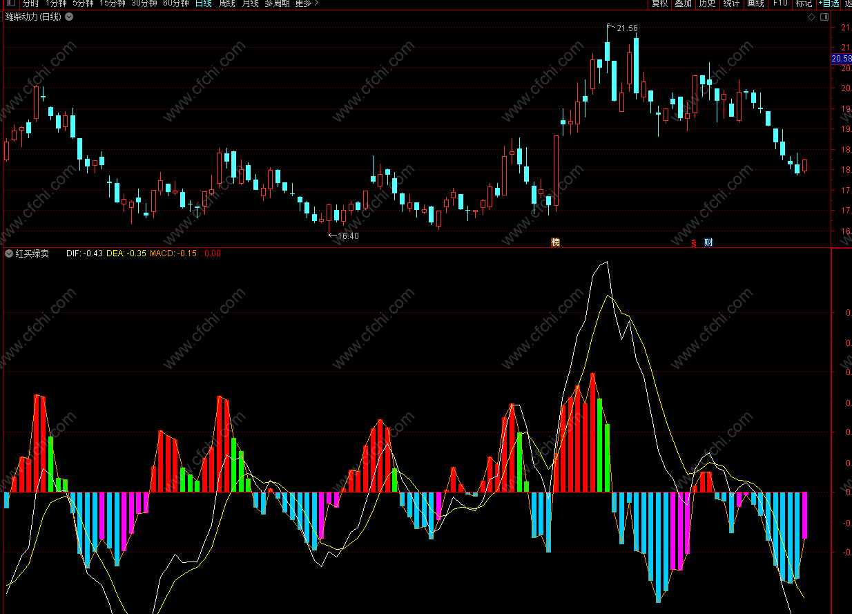Click the 红买绿卖 indicator name
This screenshot has height=614, width=852.
(32, 253)
